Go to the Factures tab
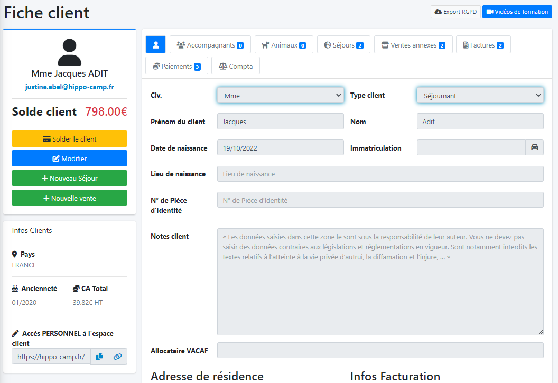This screenshot has width=558, height=383. click(483, 45)
